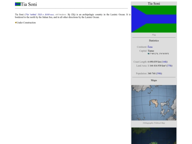Open the large Tia Soni flag image
This screenshot has width=192, height=144.
[x=154, y=19]
